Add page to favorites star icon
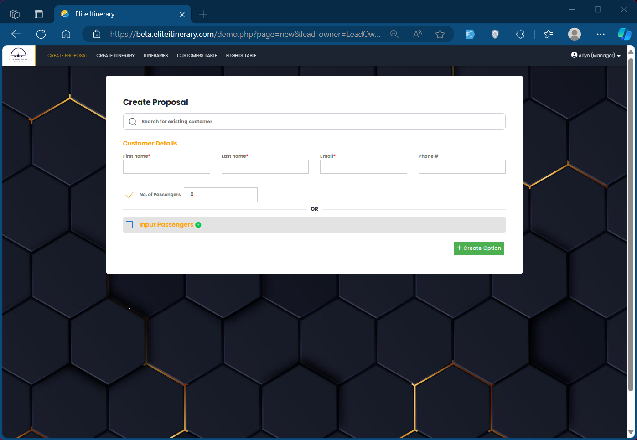This screenshot has height=440, width=637. [x=440, y=34]
